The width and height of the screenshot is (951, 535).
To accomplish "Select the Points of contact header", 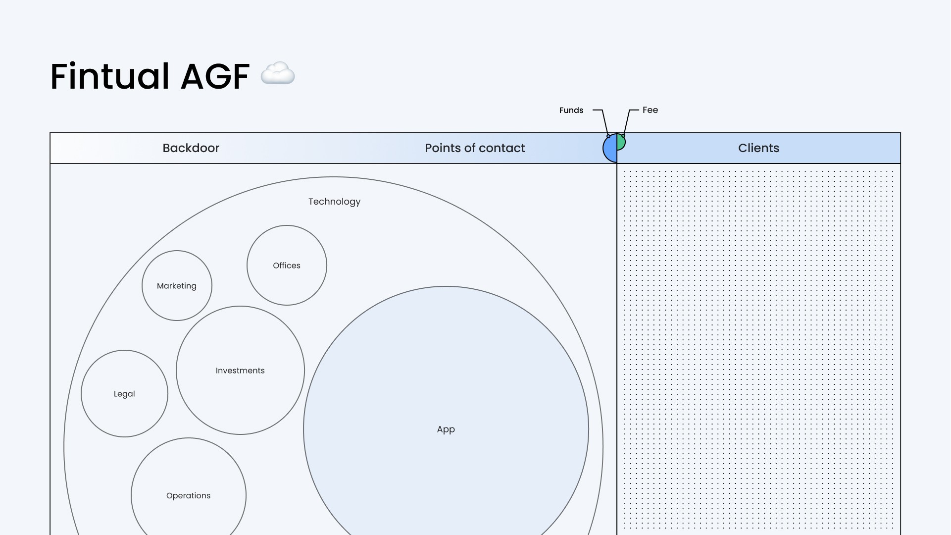I will [x=475, y=148].
